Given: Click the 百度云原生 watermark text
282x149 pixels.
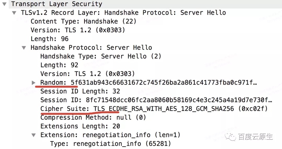Looking at the screenshot, I should click(256, 137).
